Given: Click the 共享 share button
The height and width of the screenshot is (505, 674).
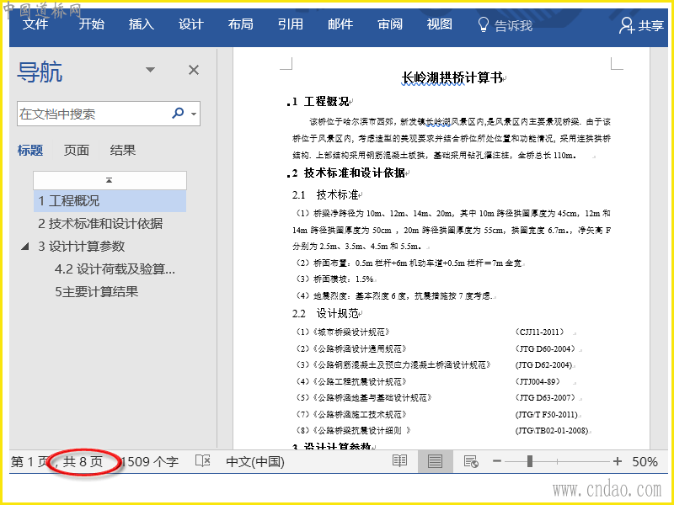Looking at the screenshot, I should tap(642, 25).
